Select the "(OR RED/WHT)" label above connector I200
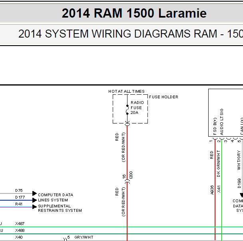 pos(123,147)
